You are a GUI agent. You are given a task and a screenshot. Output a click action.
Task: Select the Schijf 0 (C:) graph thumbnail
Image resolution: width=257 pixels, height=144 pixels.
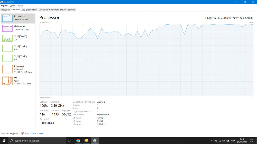point(7,38)
